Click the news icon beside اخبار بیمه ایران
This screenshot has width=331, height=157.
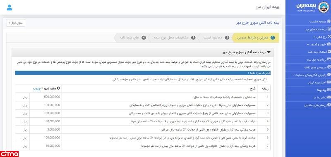(329, 82)
